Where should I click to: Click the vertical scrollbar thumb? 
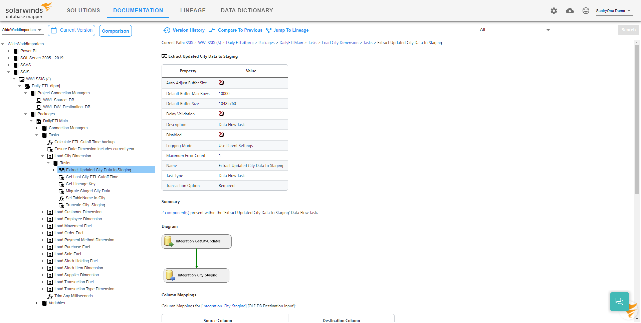tap(637, 120)
